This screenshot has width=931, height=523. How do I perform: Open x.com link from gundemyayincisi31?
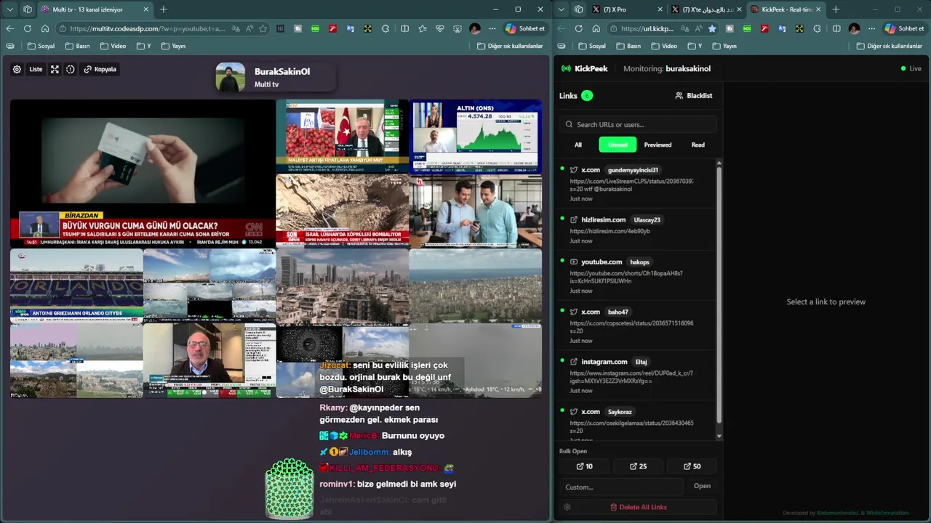[635, 184]
